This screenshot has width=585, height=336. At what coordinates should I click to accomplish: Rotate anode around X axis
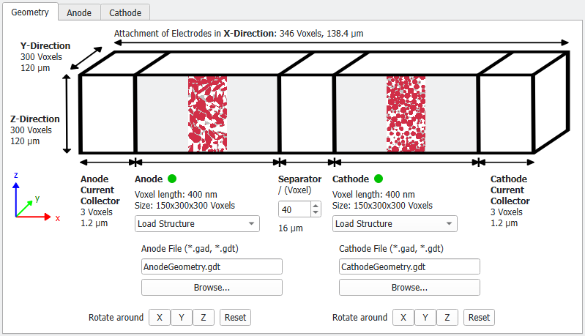point(160,318)
